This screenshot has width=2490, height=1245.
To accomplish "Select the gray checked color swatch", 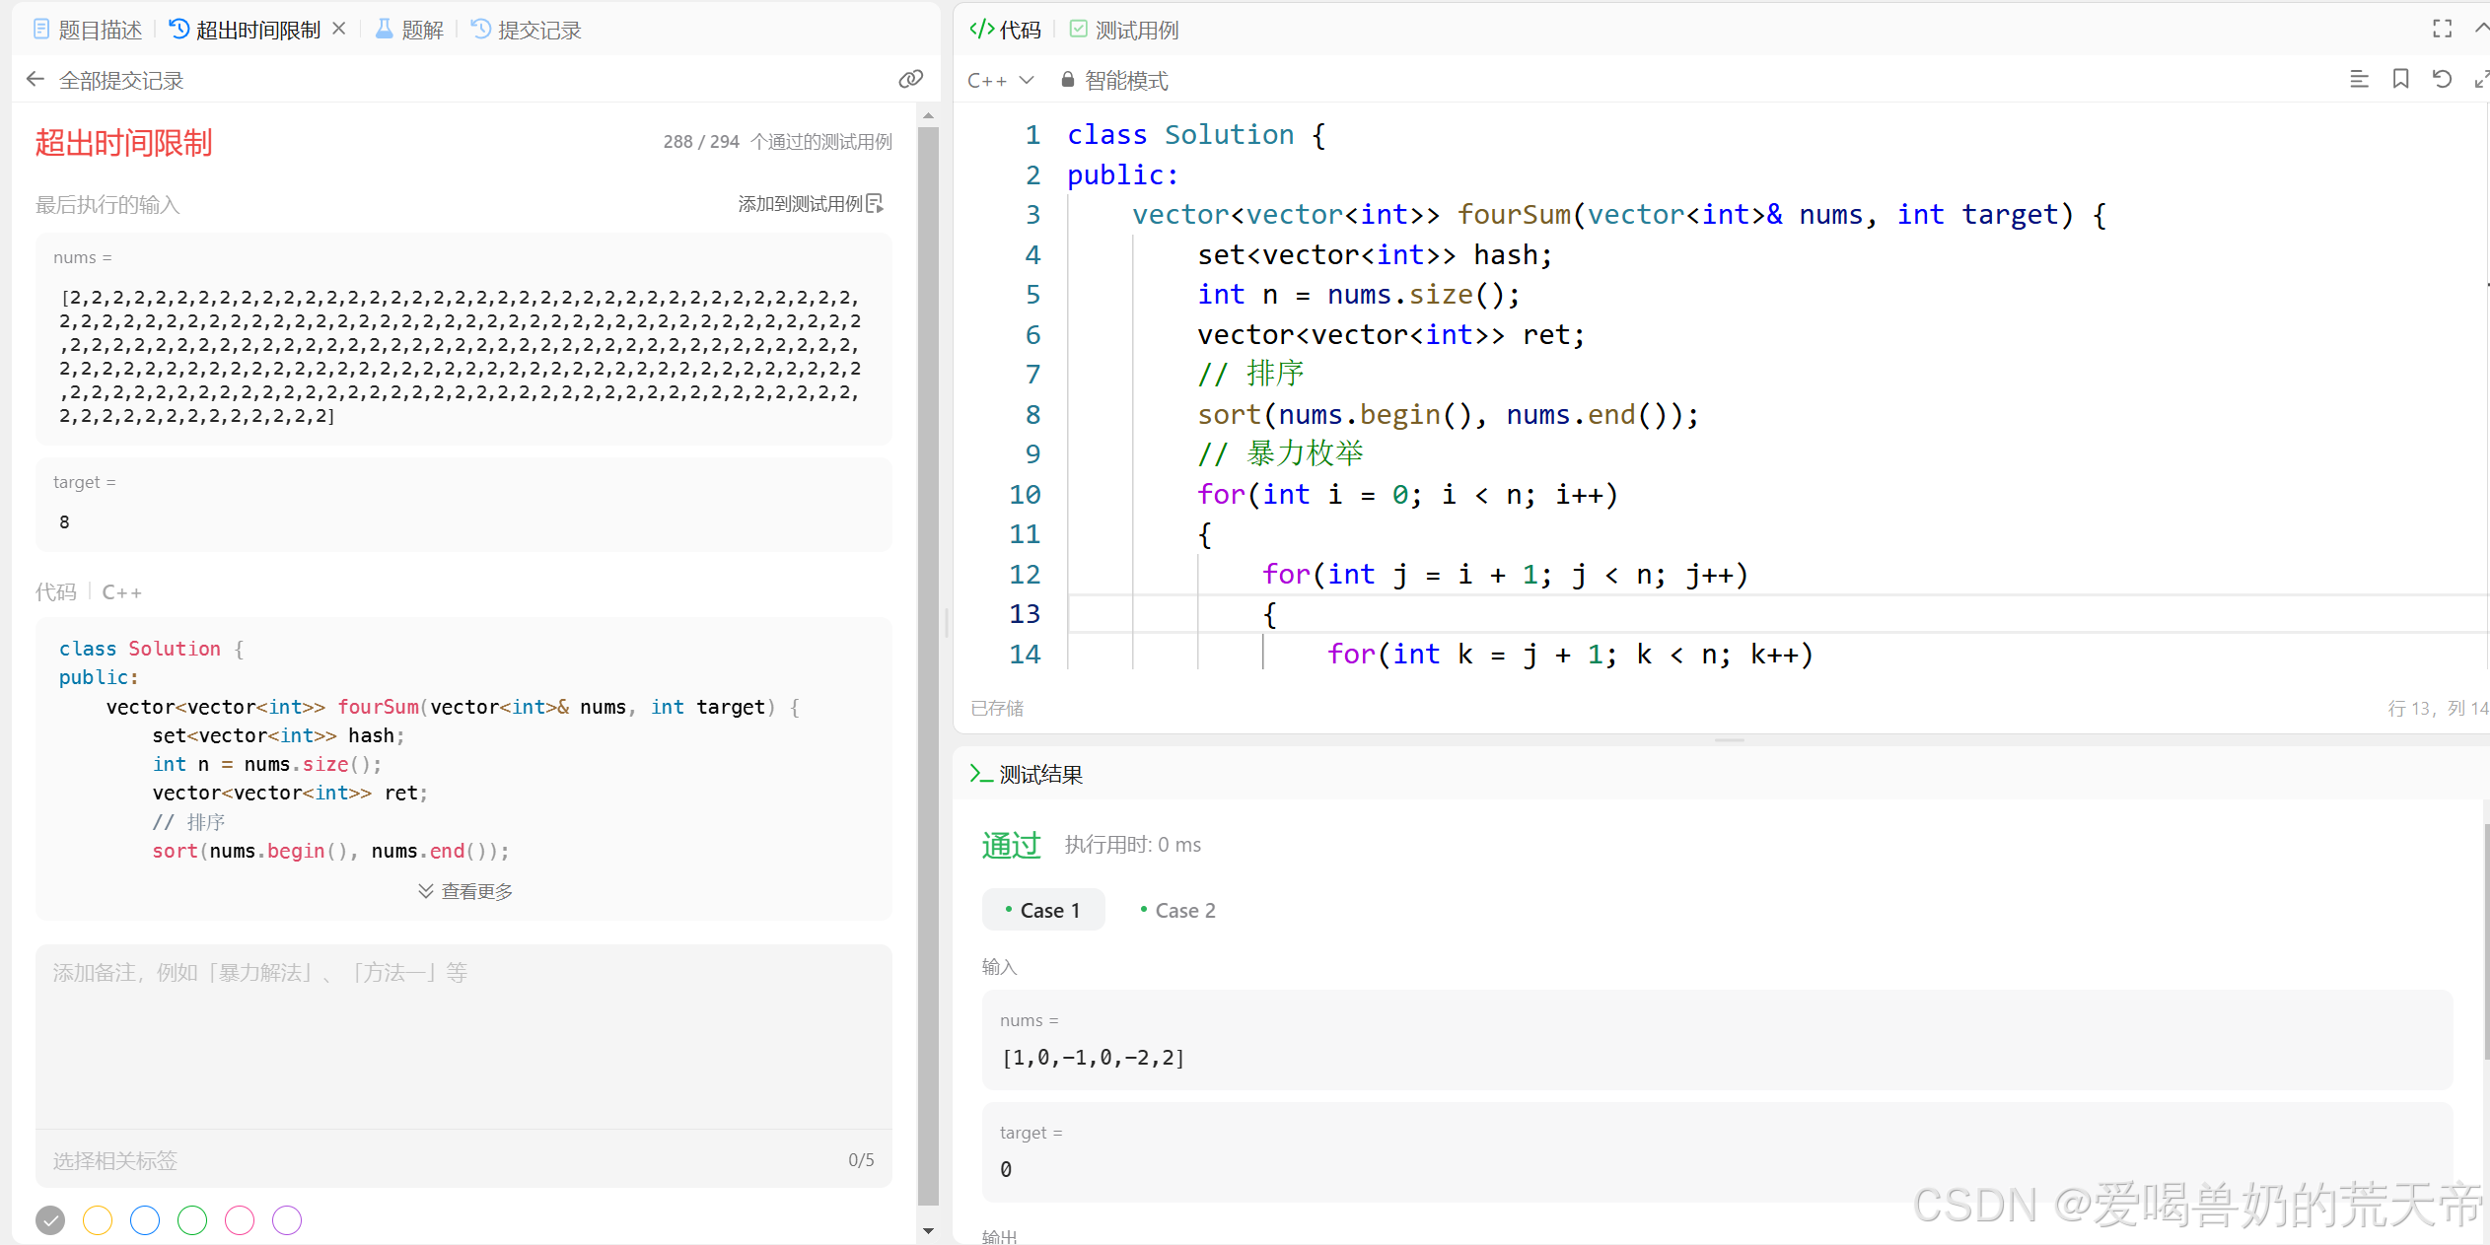I will 50,1220.
